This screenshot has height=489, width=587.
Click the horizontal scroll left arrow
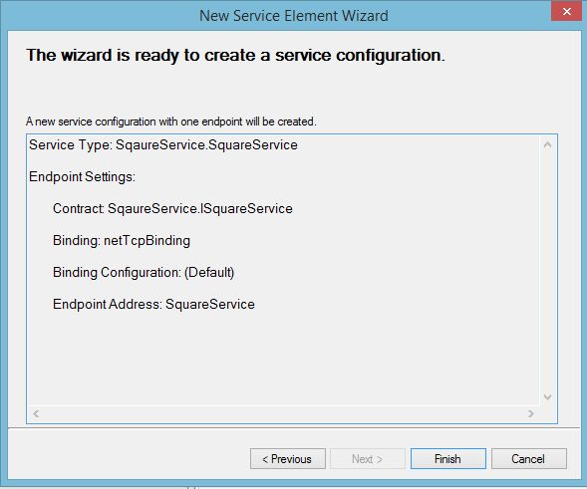coord(36,413)
